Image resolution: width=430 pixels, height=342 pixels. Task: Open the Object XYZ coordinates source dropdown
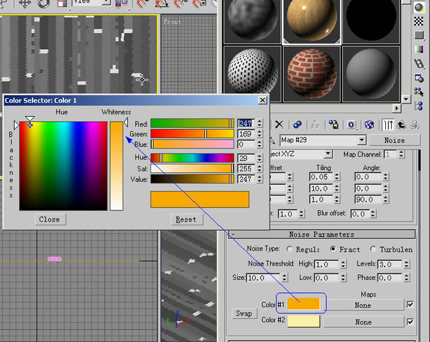pyautogui.click(x=328, y=154)
